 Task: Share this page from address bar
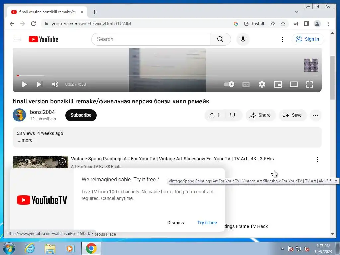click(x=272, y=24)
